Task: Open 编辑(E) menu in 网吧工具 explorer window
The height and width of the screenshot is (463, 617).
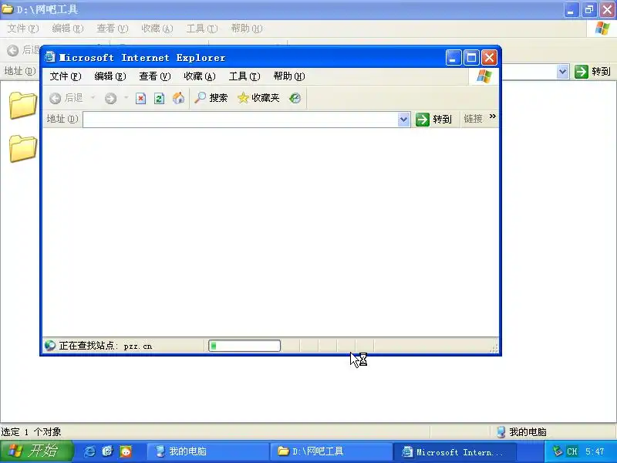Action: point(68,29)
